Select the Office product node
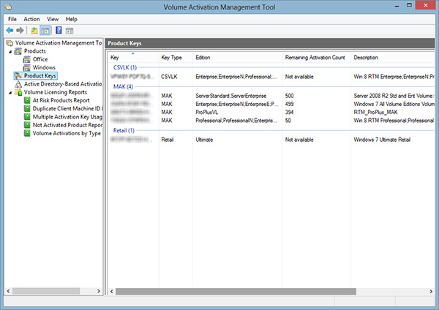Viewport: 439px width, 310px height. pyautogui.click(x=40, y=59)
